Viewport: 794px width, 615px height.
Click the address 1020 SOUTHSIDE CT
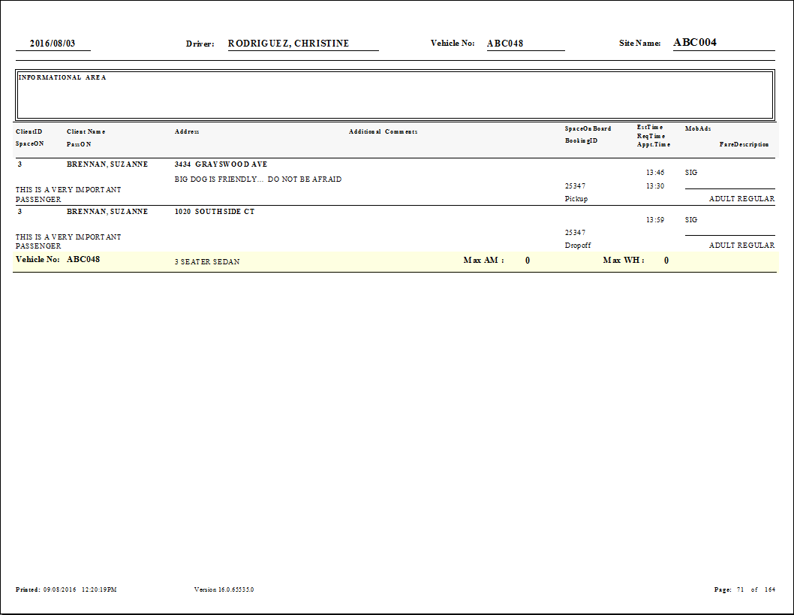[x=215, y=211]
